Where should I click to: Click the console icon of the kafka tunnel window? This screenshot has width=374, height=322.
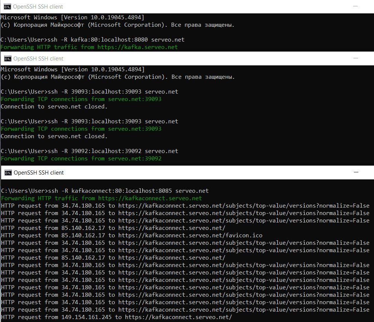pyautogui.click(x=7, y=7)
